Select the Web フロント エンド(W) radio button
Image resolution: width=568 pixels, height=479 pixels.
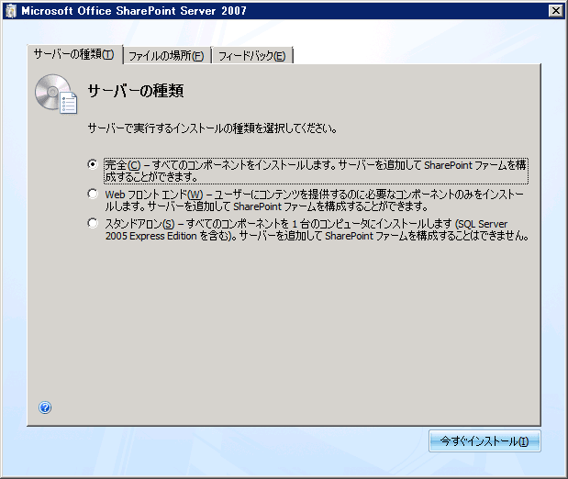(93, 194)
